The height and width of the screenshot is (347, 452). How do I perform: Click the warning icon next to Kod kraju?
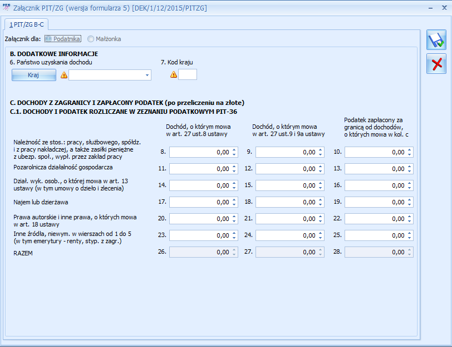point(174,74)
